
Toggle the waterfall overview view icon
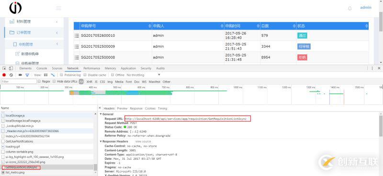53,75
